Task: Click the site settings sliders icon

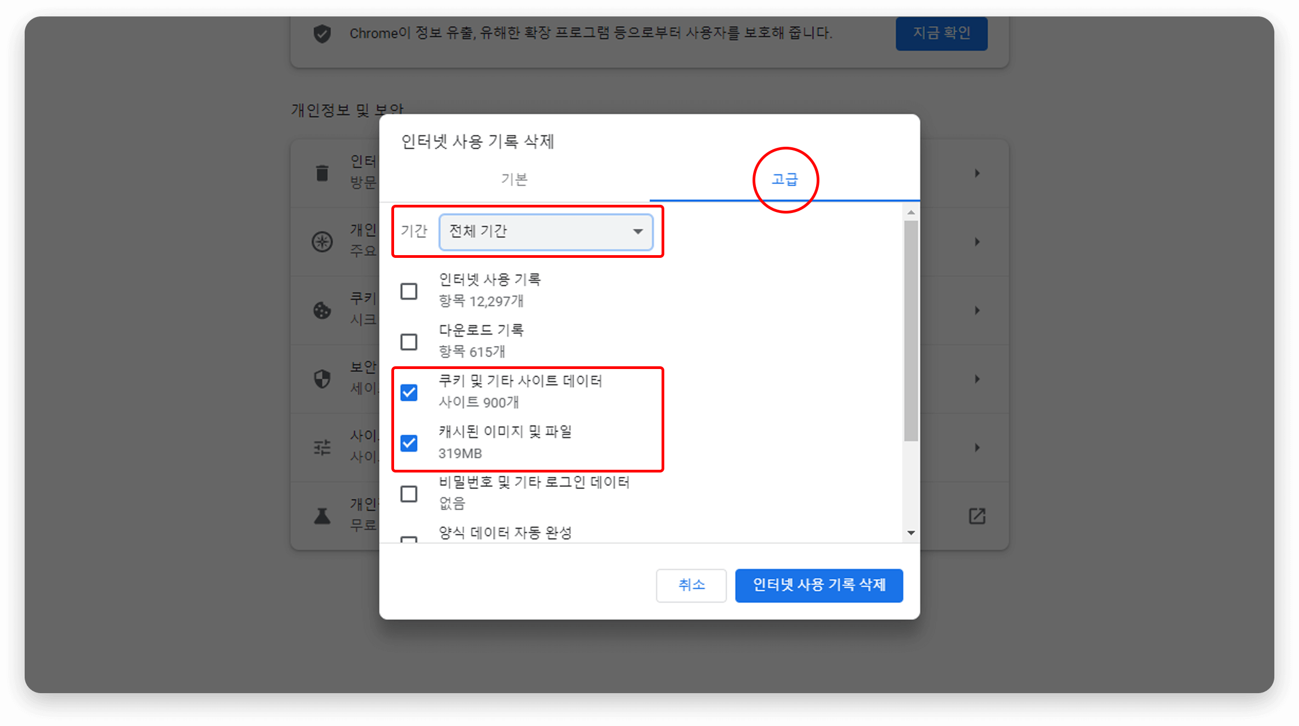Action: pyautogui.click(x=322, y=447)
